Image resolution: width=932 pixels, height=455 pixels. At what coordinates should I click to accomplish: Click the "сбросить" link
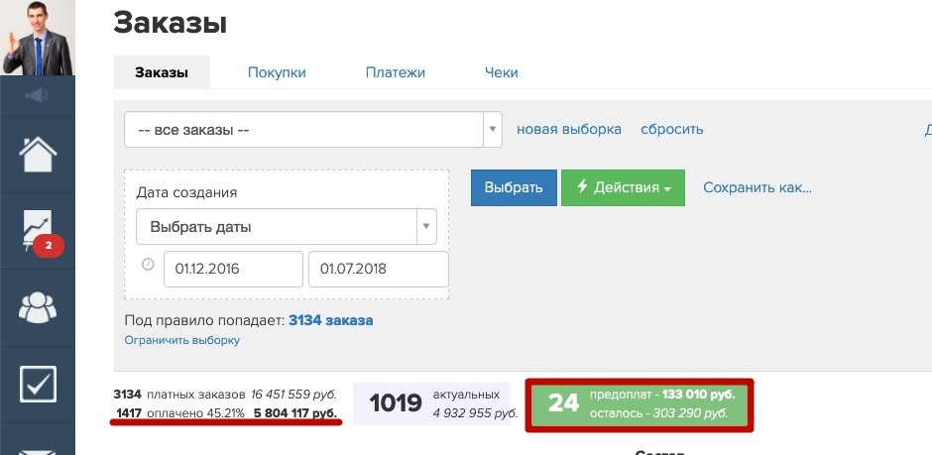(x=671, y=129)
